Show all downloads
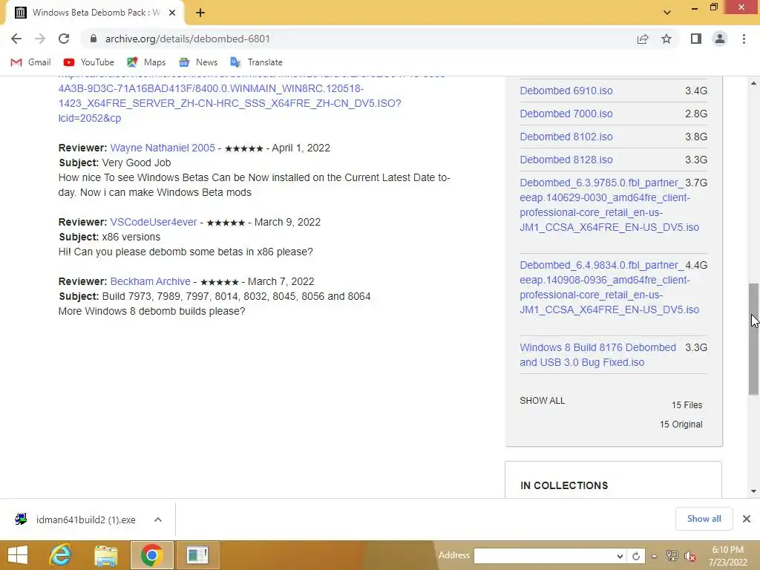The image size is (760, 570). (704, 519)
